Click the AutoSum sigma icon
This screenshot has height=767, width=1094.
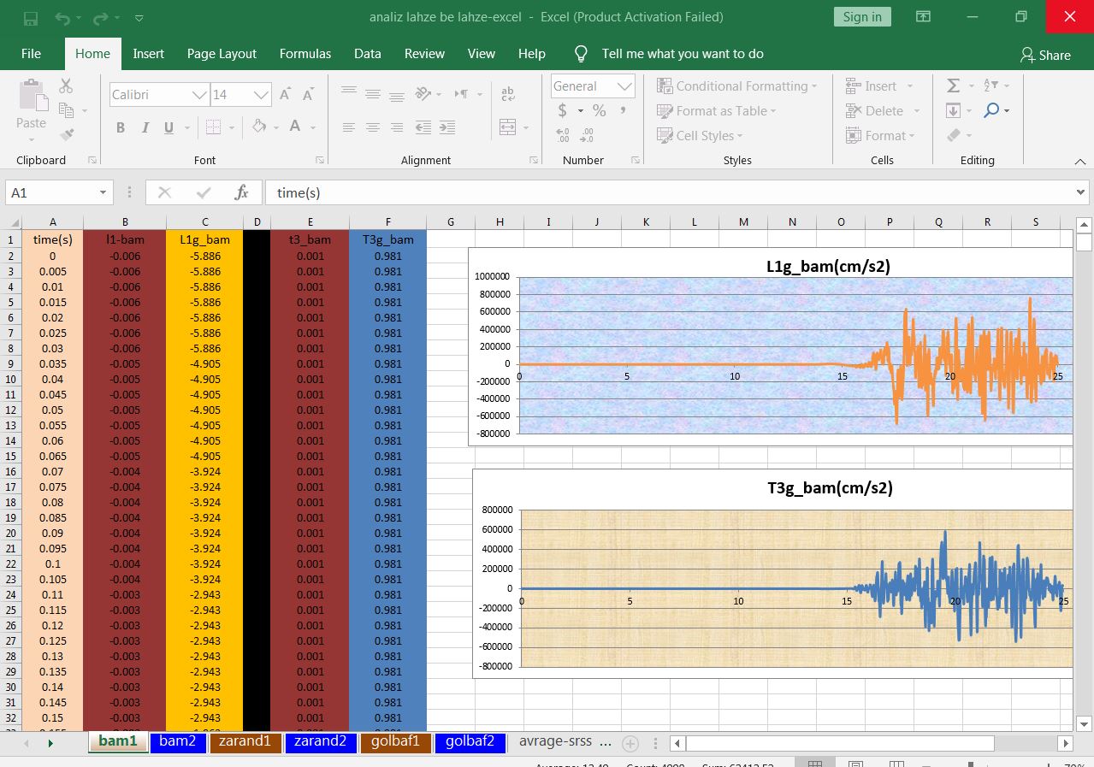pos(953,86)
